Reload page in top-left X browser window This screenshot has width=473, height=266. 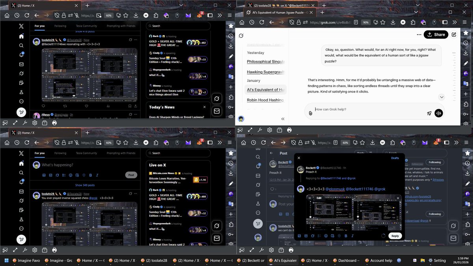[x=27, y=15]
